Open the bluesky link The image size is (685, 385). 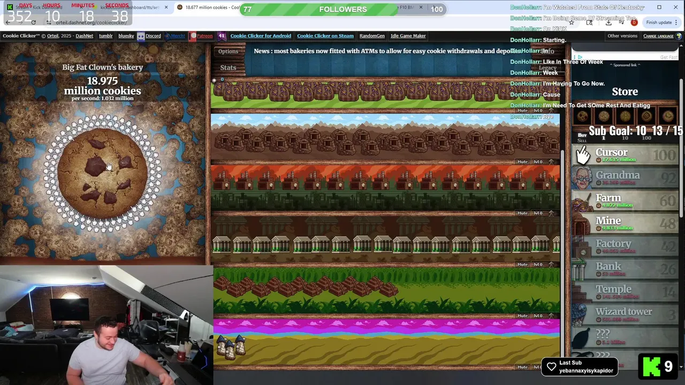[x=126, y=36]
